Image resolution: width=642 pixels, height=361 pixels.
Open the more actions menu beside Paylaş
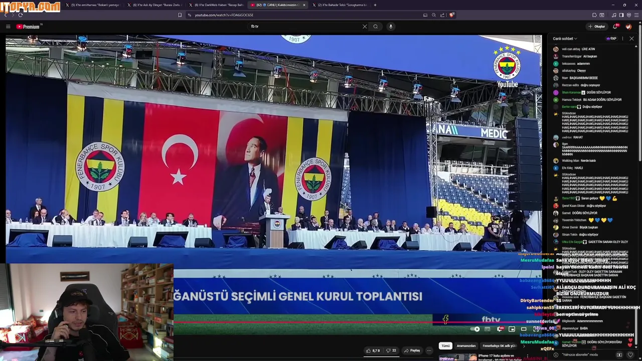pos(429,350)
